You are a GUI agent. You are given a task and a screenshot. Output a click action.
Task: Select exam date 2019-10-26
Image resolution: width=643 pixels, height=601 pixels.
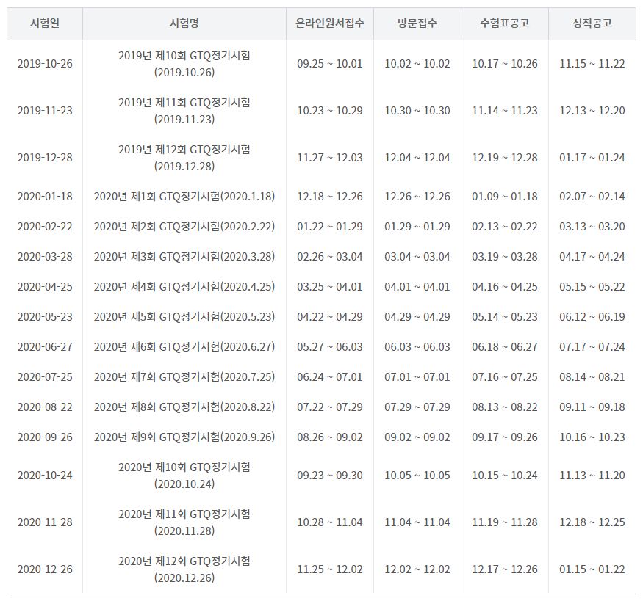pos(45,64)
